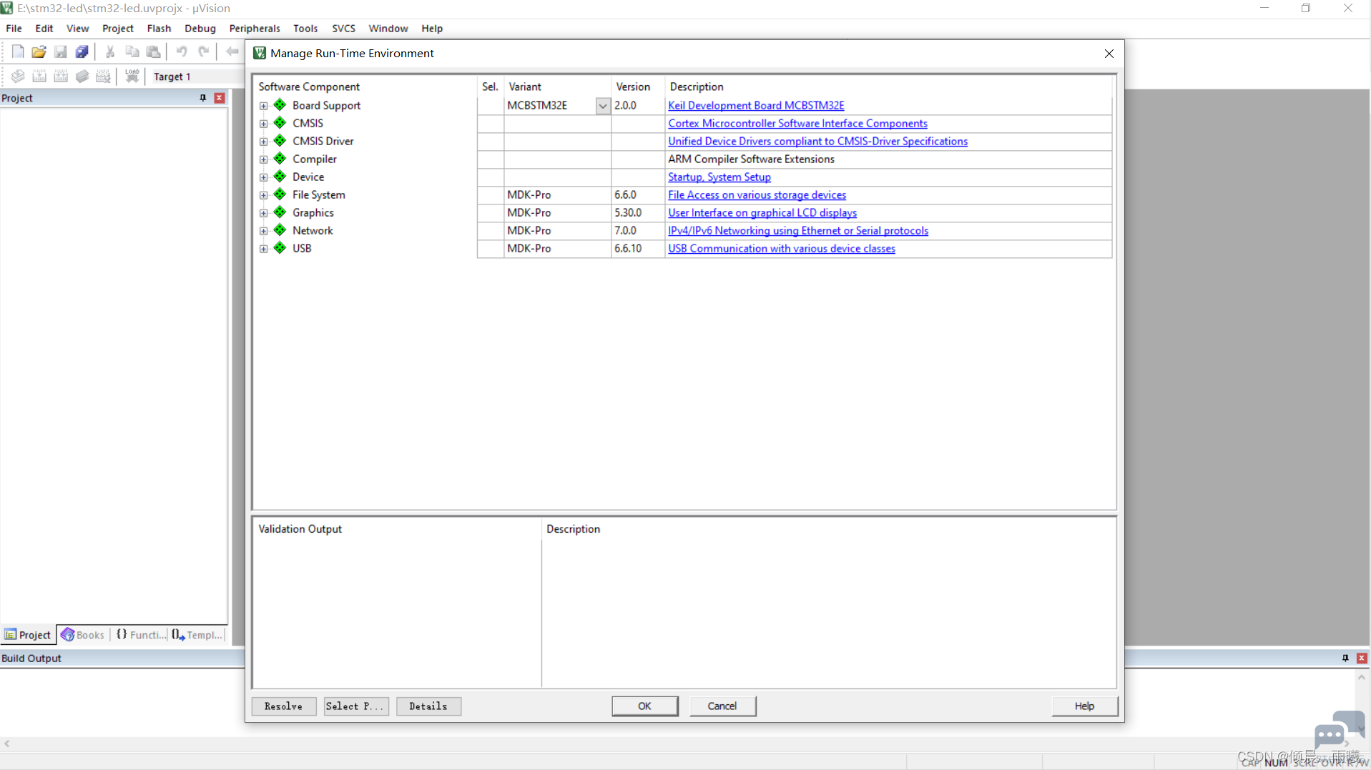Click the Batch Build layers icon
The width and height of the screenshot is (1371, 770).
pyautogui.click(x=82, y=76)
